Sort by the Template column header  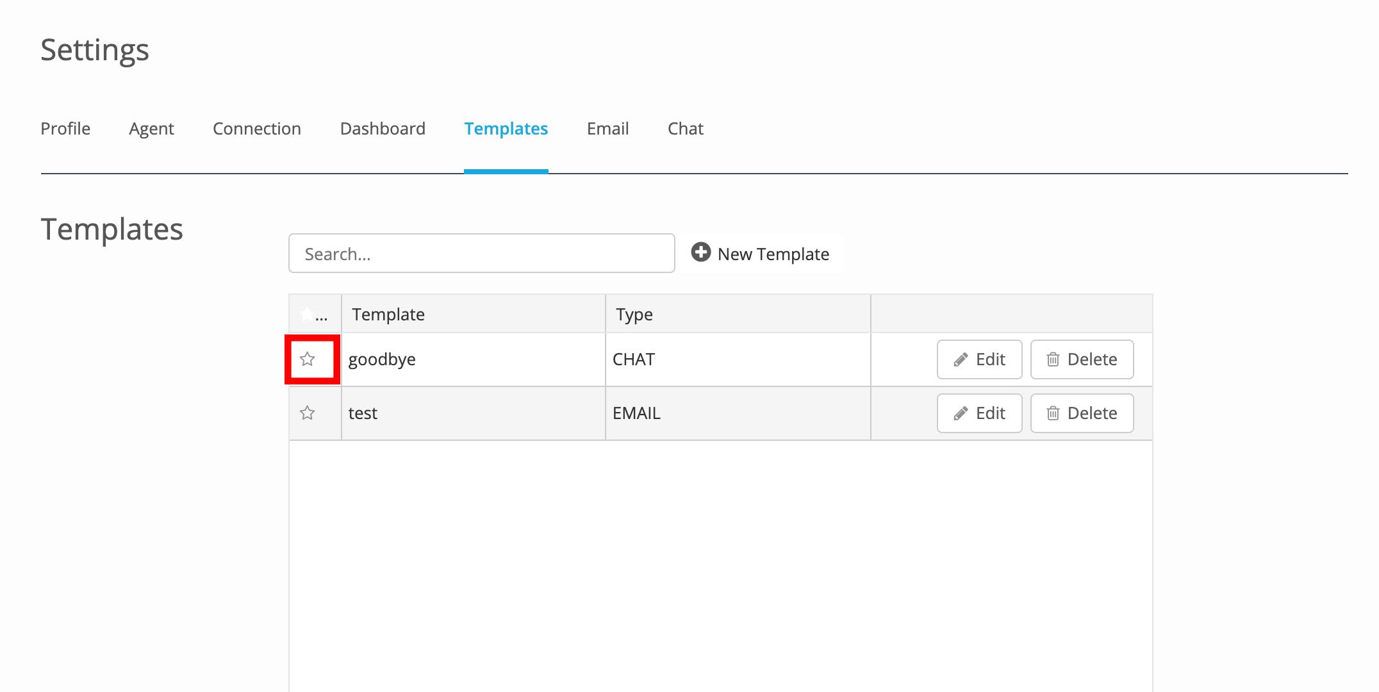(474, 314)
